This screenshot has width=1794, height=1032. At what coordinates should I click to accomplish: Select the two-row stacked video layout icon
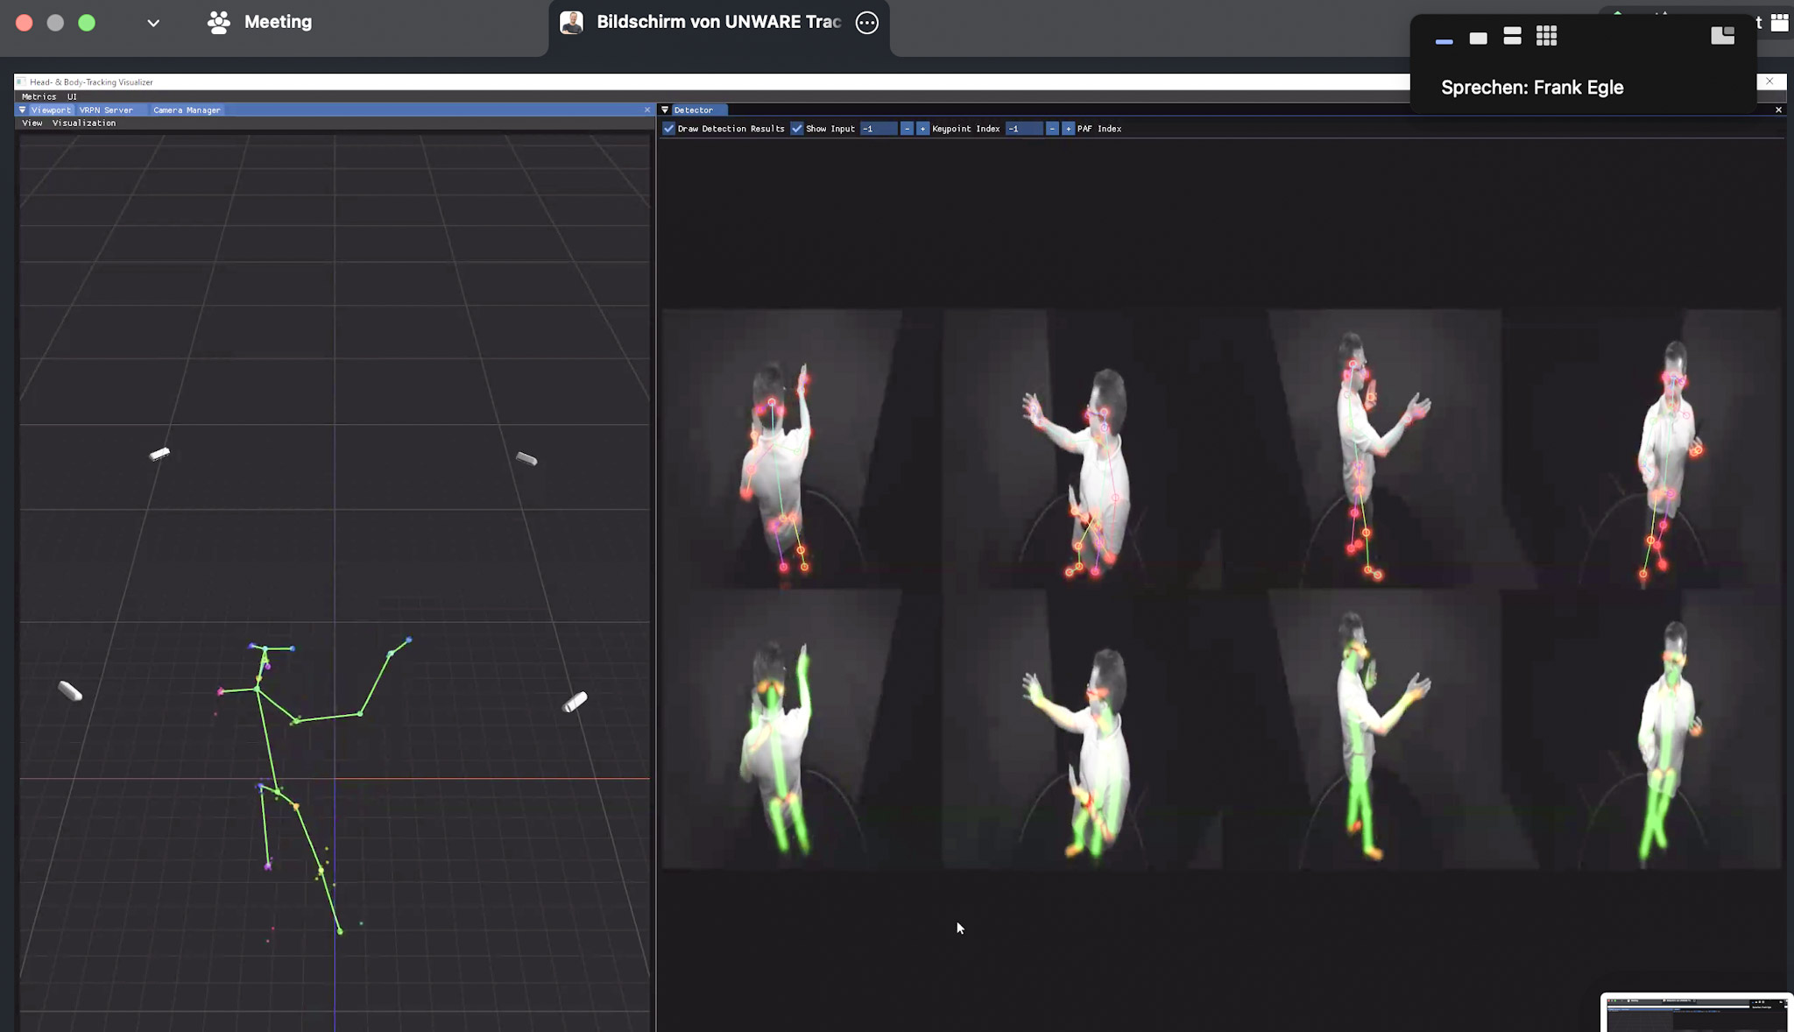pos(1512,36)
